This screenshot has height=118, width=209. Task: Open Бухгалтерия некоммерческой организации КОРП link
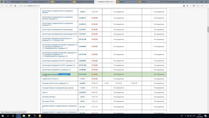click(x=59, y=34)
